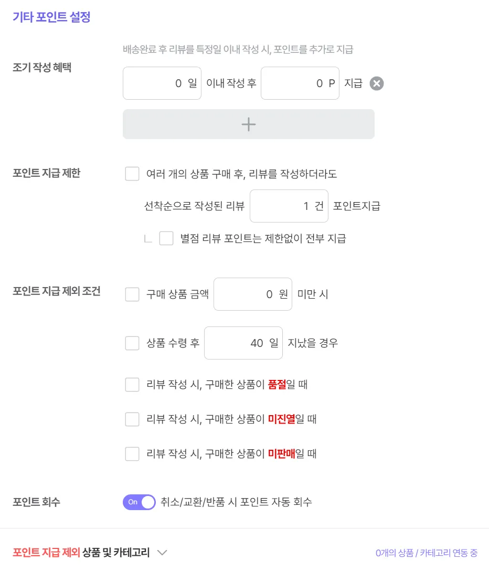Click the first-come review count input
This screenshot has height=571, width=489.
point(289,206)
